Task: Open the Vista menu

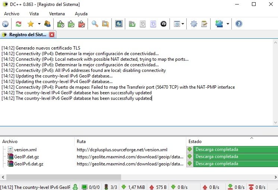Action: pyautogui.click(x=34, y=14)
